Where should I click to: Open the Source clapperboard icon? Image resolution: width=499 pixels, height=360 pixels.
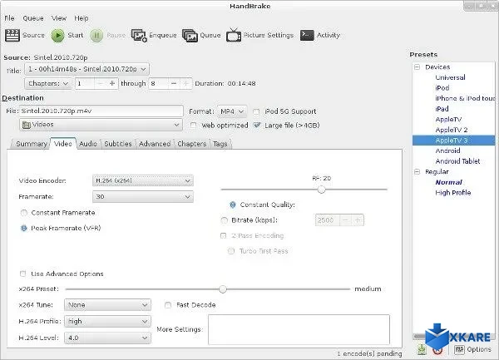tap(12, 35)
